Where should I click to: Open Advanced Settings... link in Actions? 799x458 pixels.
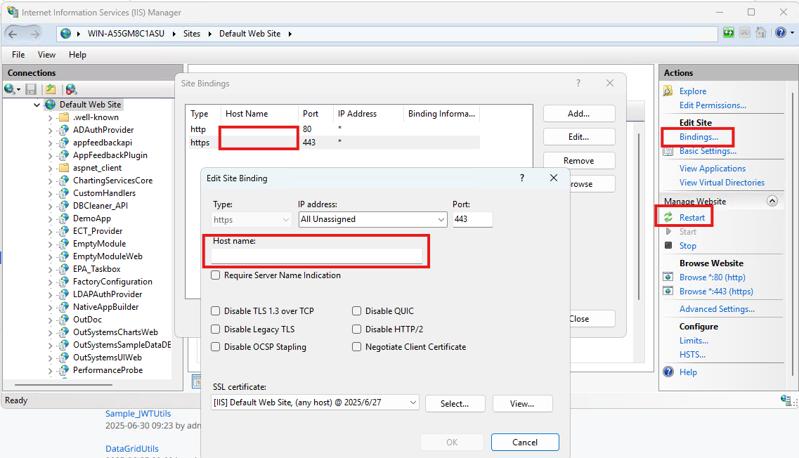point(717,309)
